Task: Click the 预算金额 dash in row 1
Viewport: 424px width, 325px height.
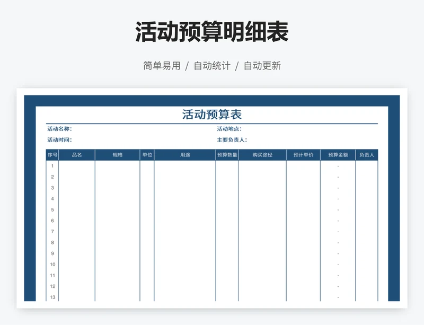Action: click(338, 166)
